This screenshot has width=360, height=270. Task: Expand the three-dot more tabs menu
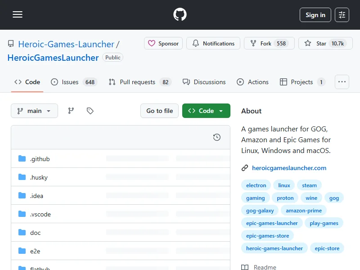(342, 82)
